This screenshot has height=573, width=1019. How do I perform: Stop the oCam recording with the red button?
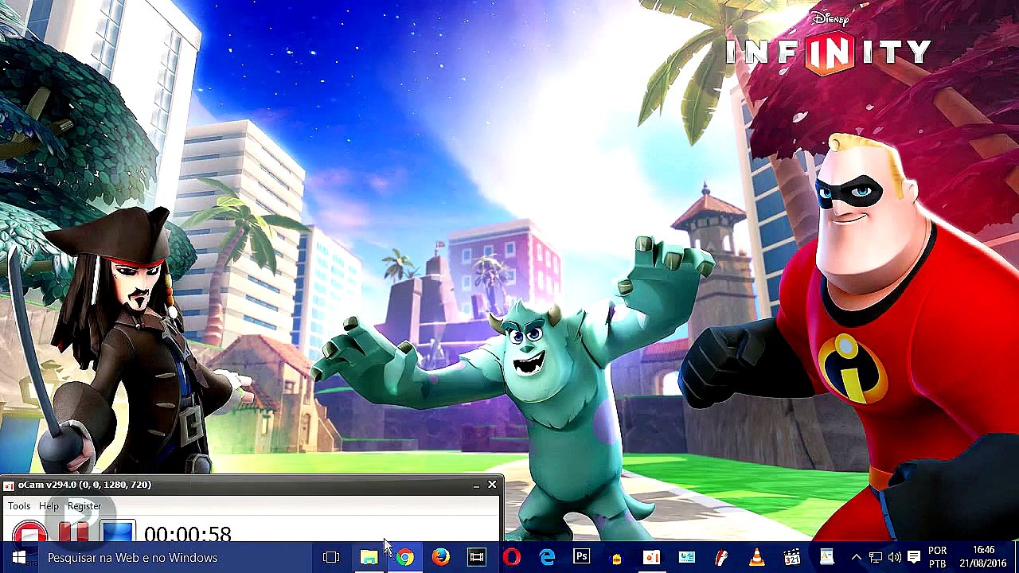29,532
